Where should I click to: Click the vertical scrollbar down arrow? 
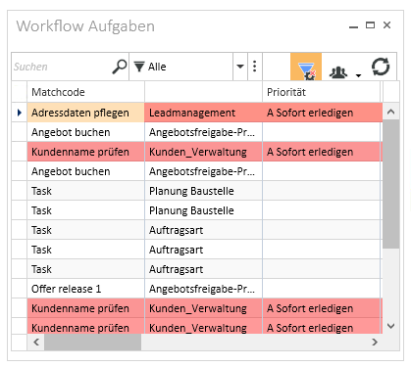tap(390, 326)
